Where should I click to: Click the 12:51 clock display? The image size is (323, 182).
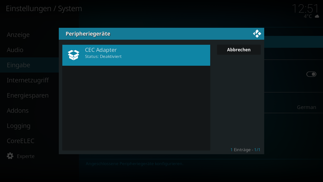pos(305,9)
